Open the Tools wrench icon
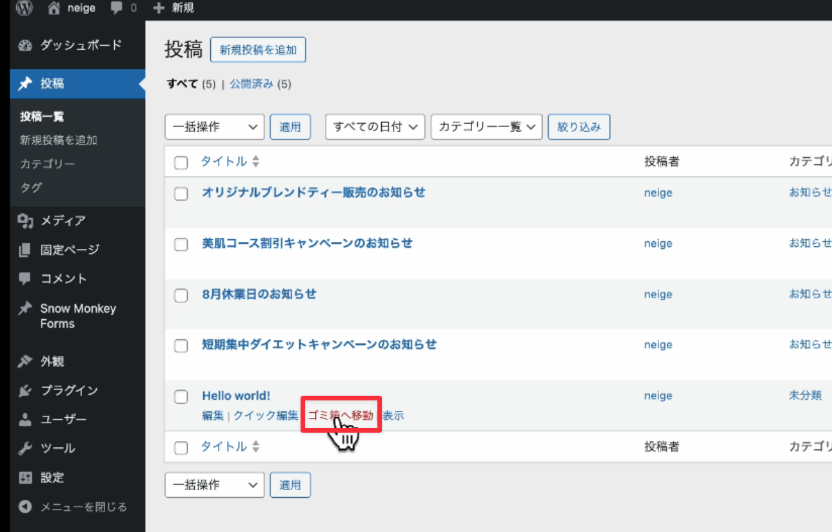Screen dimensions: 832x532 (25, 449)
